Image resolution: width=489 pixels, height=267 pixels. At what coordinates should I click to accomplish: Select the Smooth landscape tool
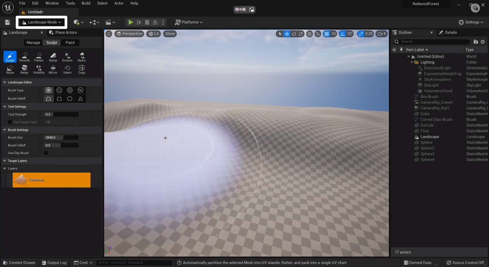(24, 57)
